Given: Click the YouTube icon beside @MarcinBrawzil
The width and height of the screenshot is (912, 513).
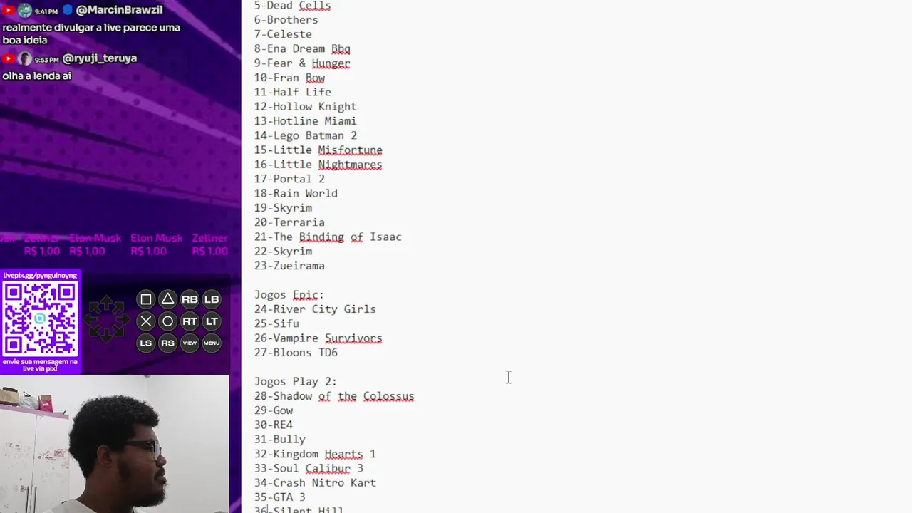Looking at the screenshot, I should point(8,11).
